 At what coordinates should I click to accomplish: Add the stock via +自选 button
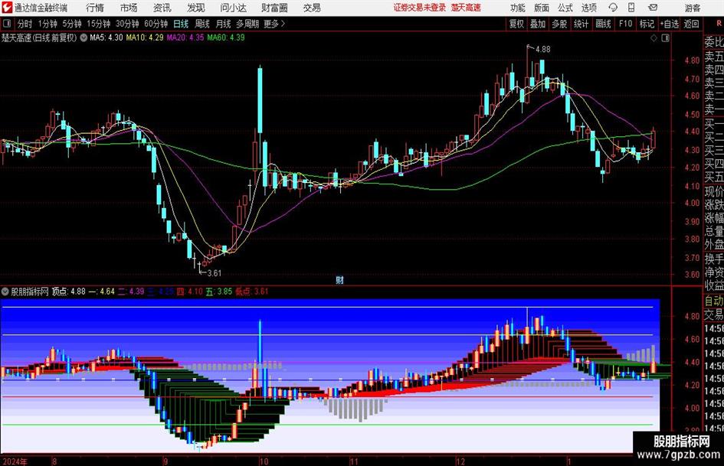coord(670,24)
